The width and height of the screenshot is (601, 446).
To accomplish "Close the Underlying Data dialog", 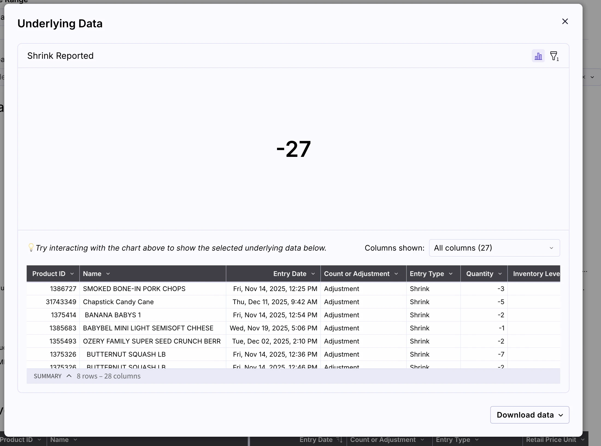I will point(565,21).
